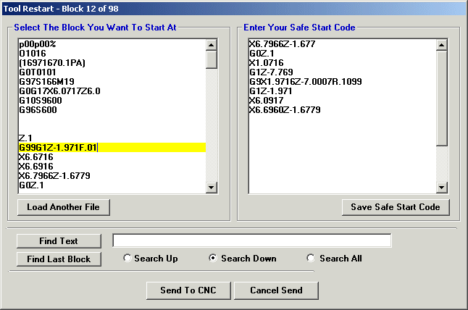Select block line G97S166M19
Image resolution: width=468 pixels, height=310 pixels.
(x=46, y=82)
